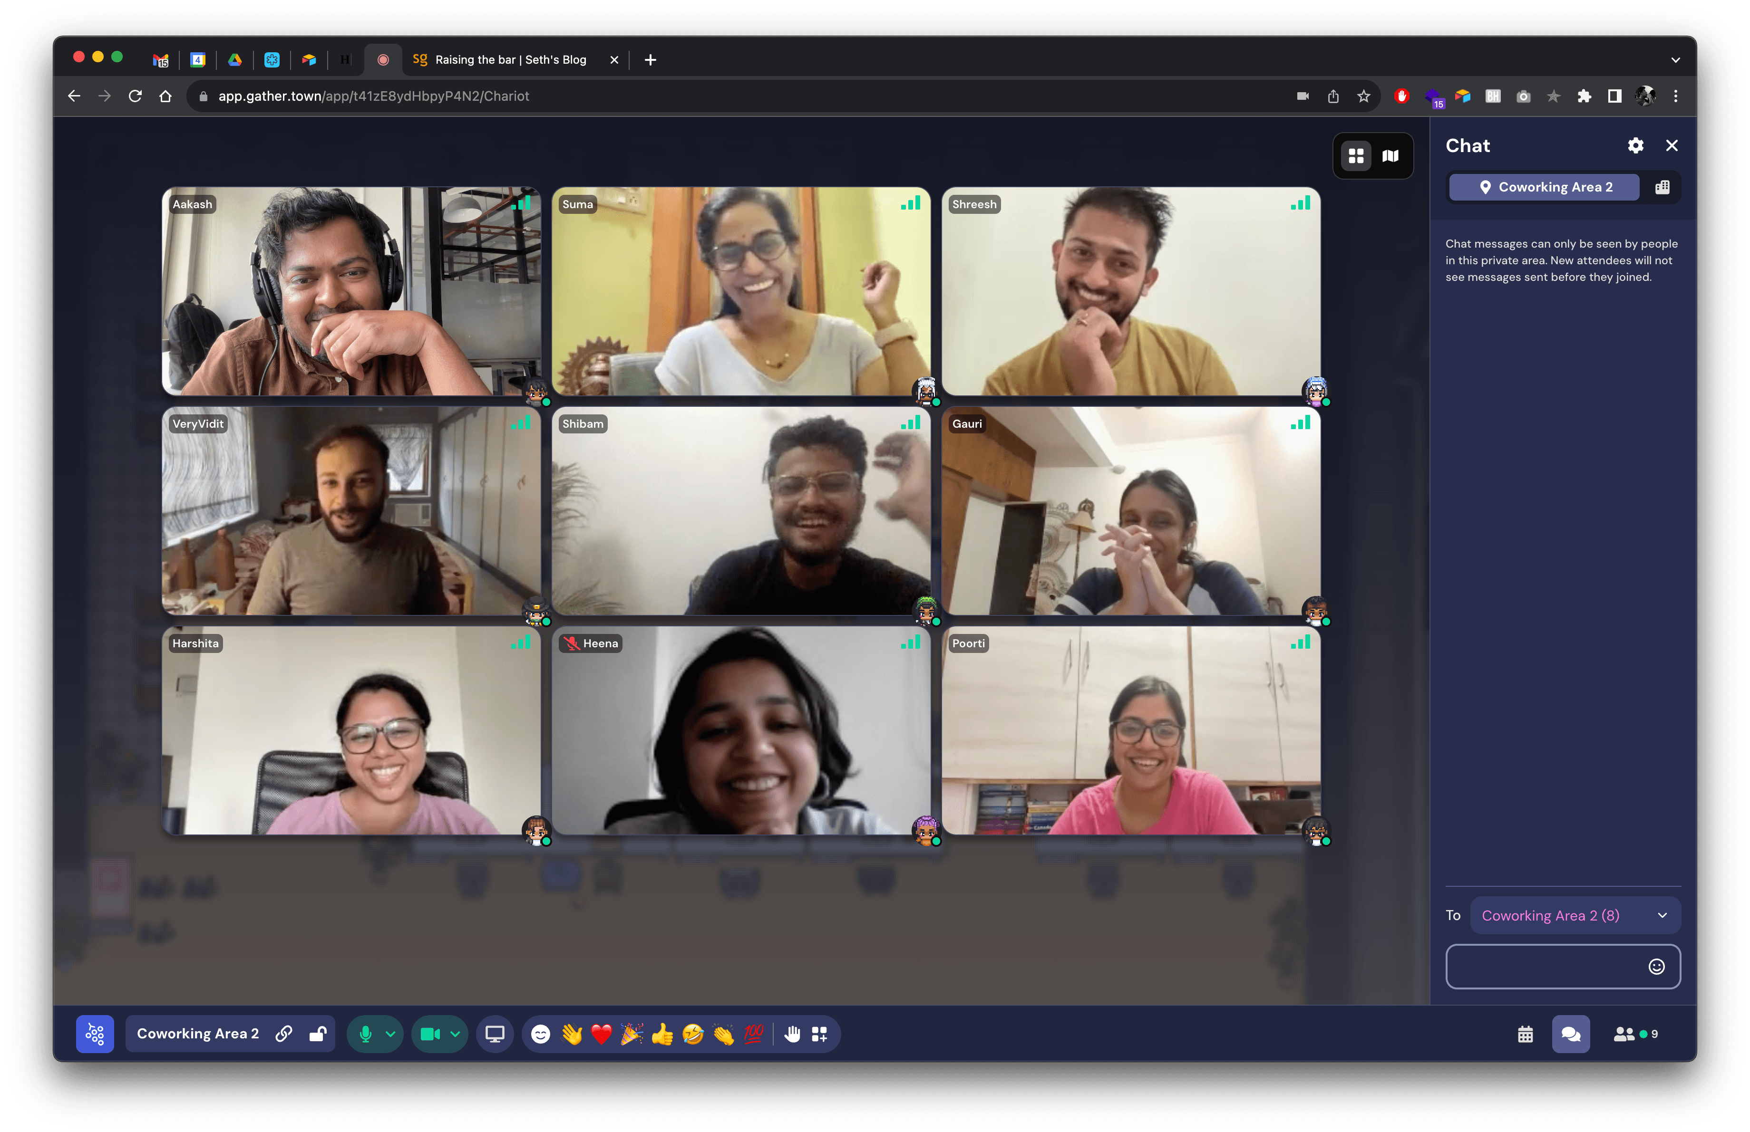Expand microphone options chevron
The height and width of the screenshot is (1132, 1750).
[390, 1034]
